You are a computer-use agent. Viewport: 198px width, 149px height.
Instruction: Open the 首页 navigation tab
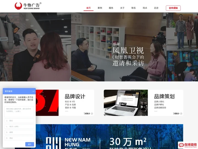pyautogui.click(x=88, y=8)
